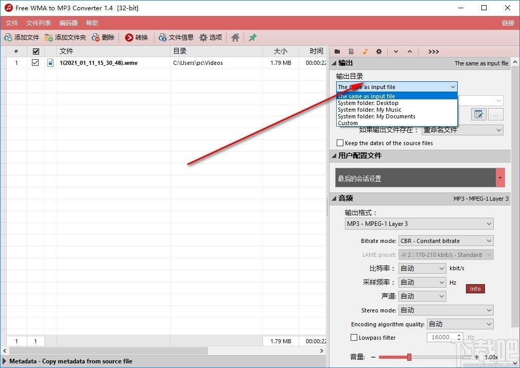The width and height of the screenshot is (520, 368).
Task: Collapse the 输出 section
Action: point(334,63)
